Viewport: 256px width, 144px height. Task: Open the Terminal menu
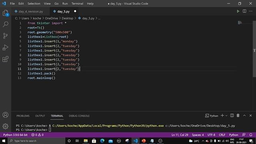pyautogui.click(x=77, y=4)
